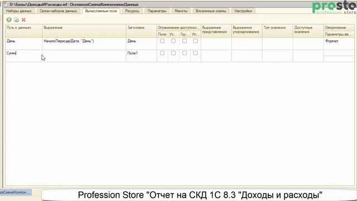The image size is (357, 201).
Task: Open the Наборы данных tab
Action: pyautogui.click(x=19, y=11)
